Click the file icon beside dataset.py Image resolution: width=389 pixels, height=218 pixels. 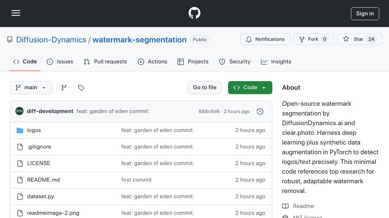coord(20,197)
